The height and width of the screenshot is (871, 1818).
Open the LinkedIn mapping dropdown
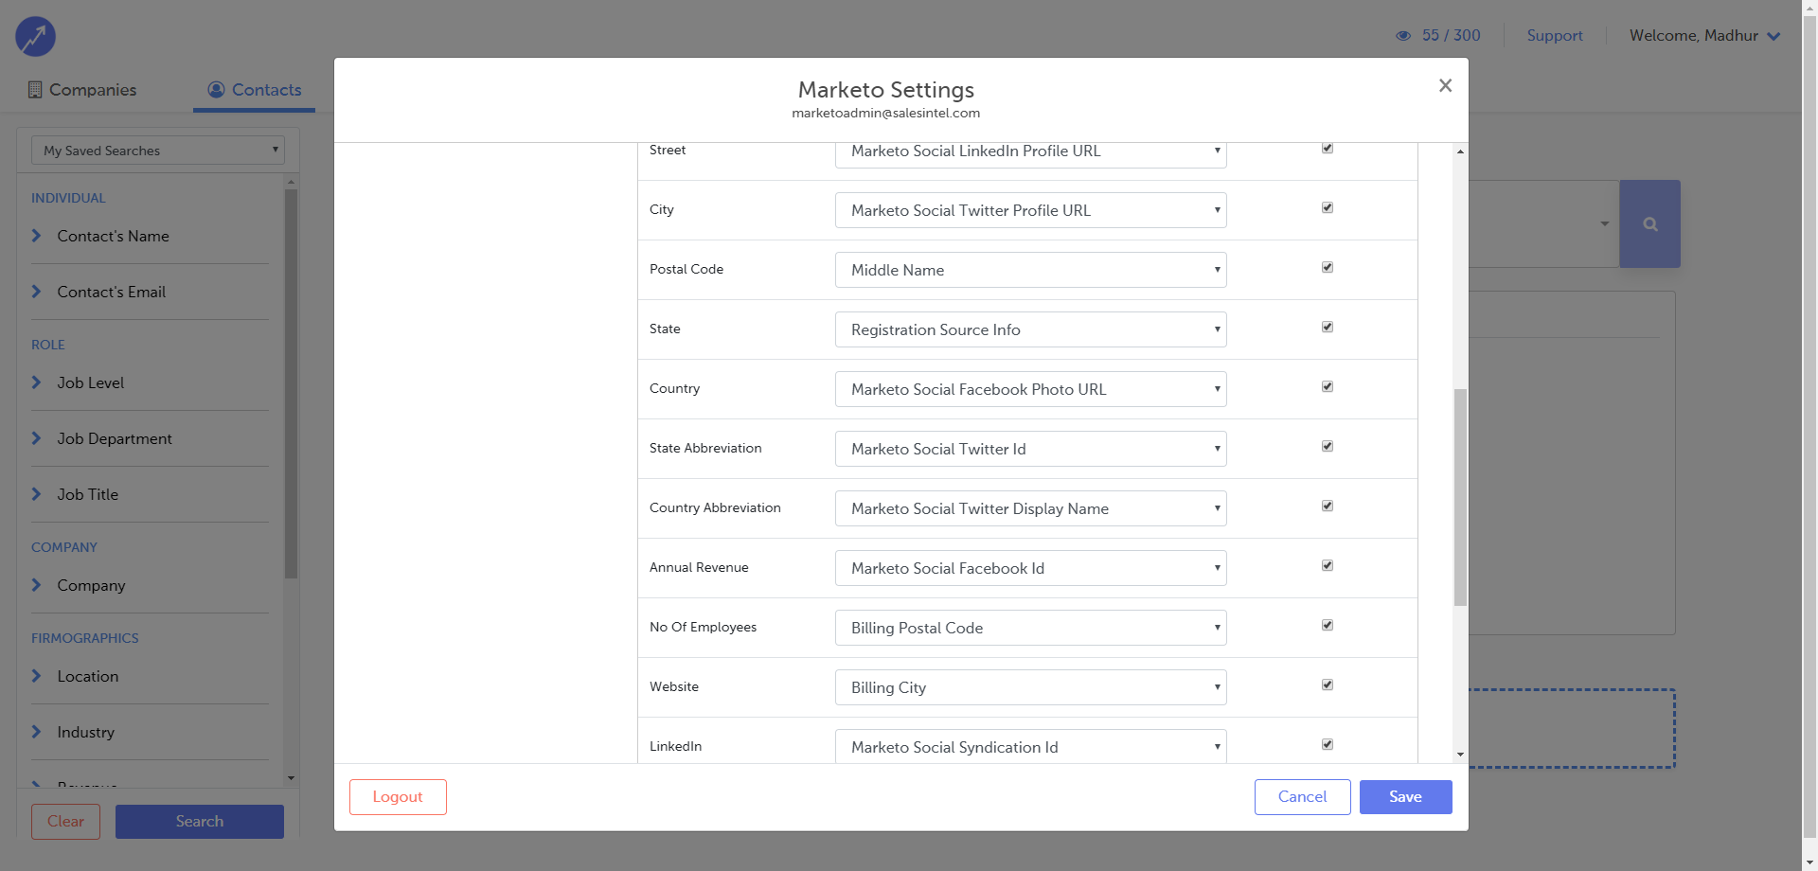(x=1031, y=746)
